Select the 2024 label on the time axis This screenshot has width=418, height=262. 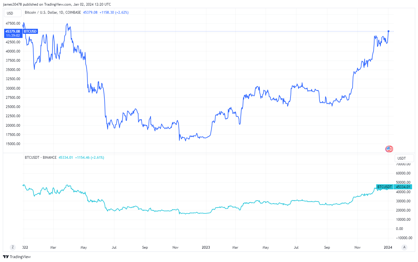(x=388, y=247)
